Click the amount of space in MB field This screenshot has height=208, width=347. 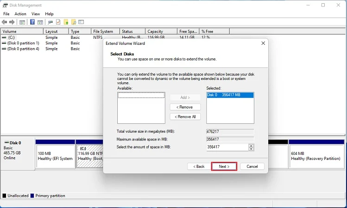227,147
